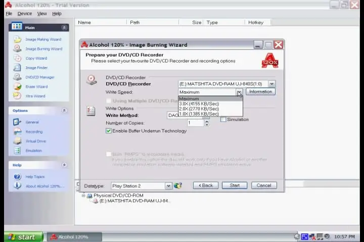This screenshot has height=242, width=364.
Task: Collapse the Options sidebar panel
Action: (x=64, y=110)
